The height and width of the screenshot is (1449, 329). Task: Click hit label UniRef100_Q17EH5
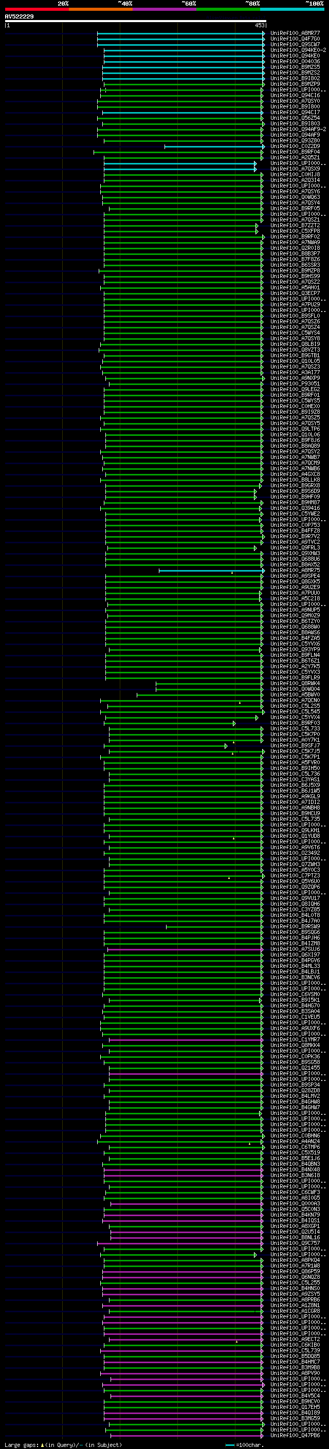[295, 1408]
